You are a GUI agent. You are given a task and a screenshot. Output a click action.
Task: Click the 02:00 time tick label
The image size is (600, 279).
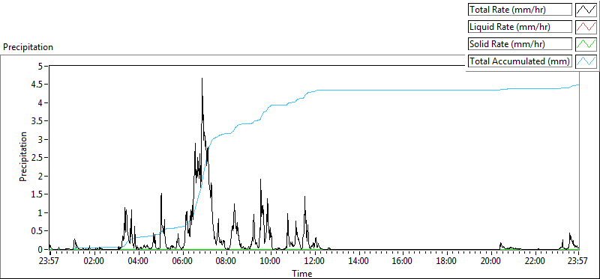(94, 261)
